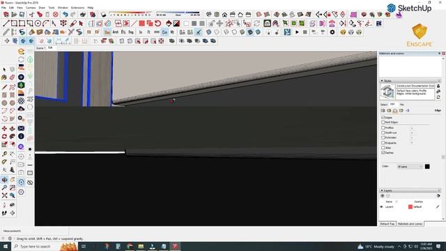Viewport: 446px width, 251px height.
Task: Open the File menu
Action: click(3, 8)
